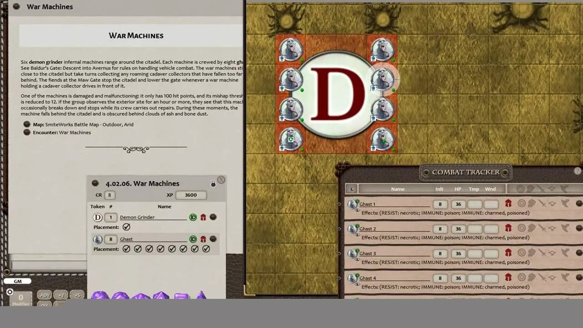Click the Ghast count field showing 8
This screenshot has height=328, width=583.
click(110, 239)
